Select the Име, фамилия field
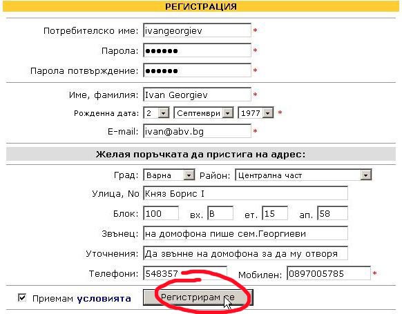 click(x=197, y=95)
